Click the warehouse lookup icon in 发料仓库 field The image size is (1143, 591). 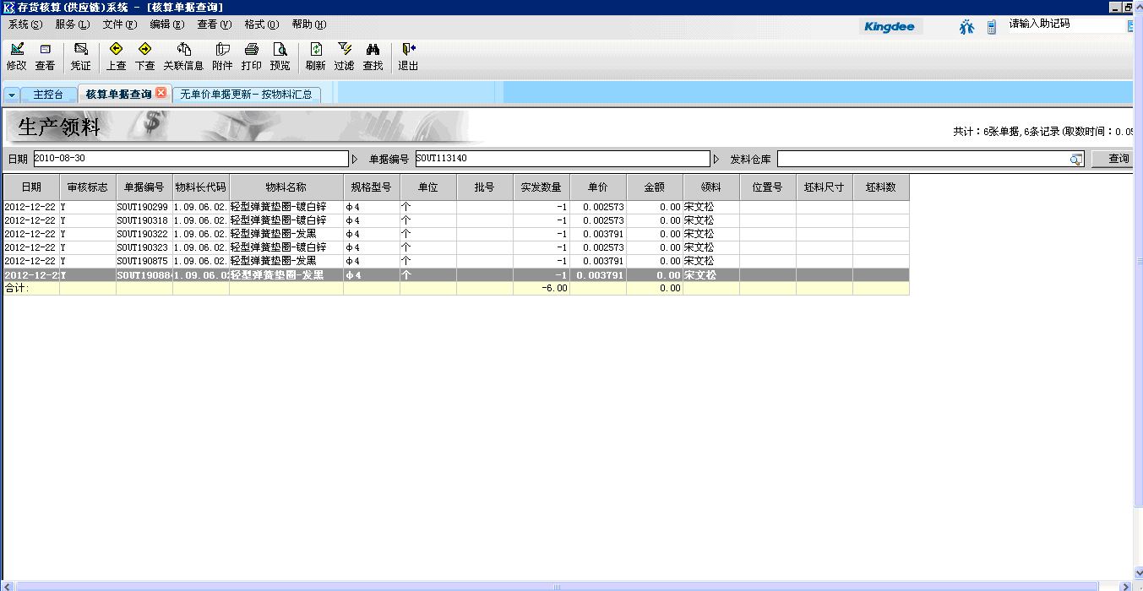point(1076,160)
